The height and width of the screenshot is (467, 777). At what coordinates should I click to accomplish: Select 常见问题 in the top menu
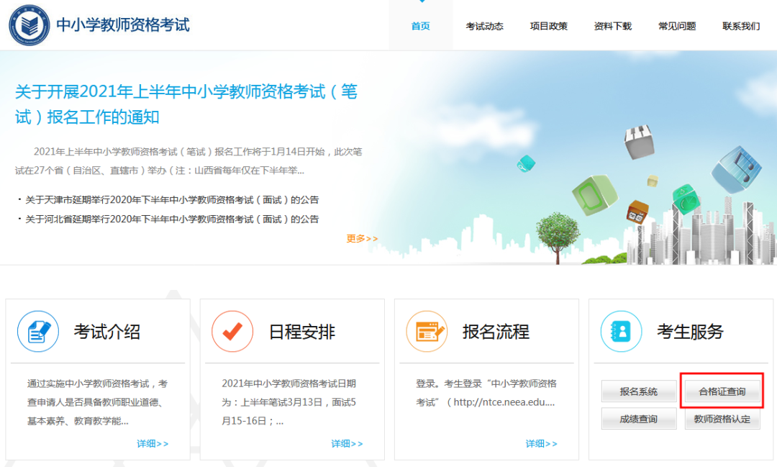click(x=677, y=26)
